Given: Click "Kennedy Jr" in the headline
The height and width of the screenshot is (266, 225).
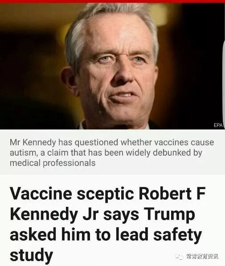Looking at the screenshot, I should pos(54,214).
